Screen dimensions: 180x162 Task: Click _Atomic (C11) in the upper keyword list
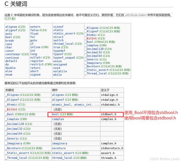pyautogui.click(x=95, y=35)
